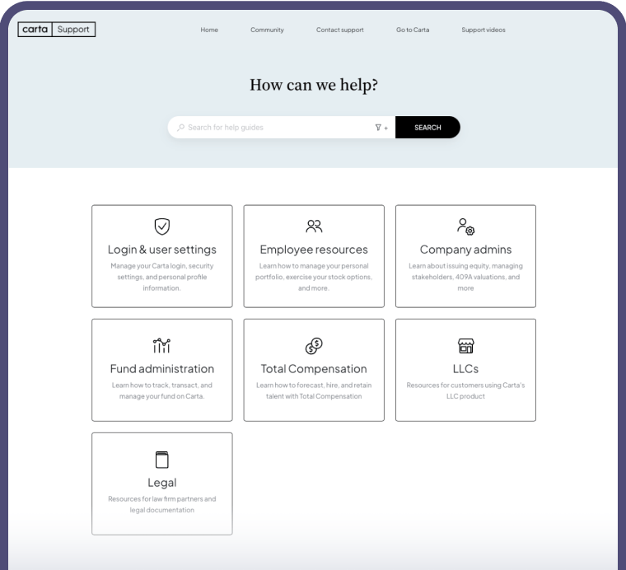The image size is (626, 570).
Task: Open Fund administration heading
Action: pos(162,369)
